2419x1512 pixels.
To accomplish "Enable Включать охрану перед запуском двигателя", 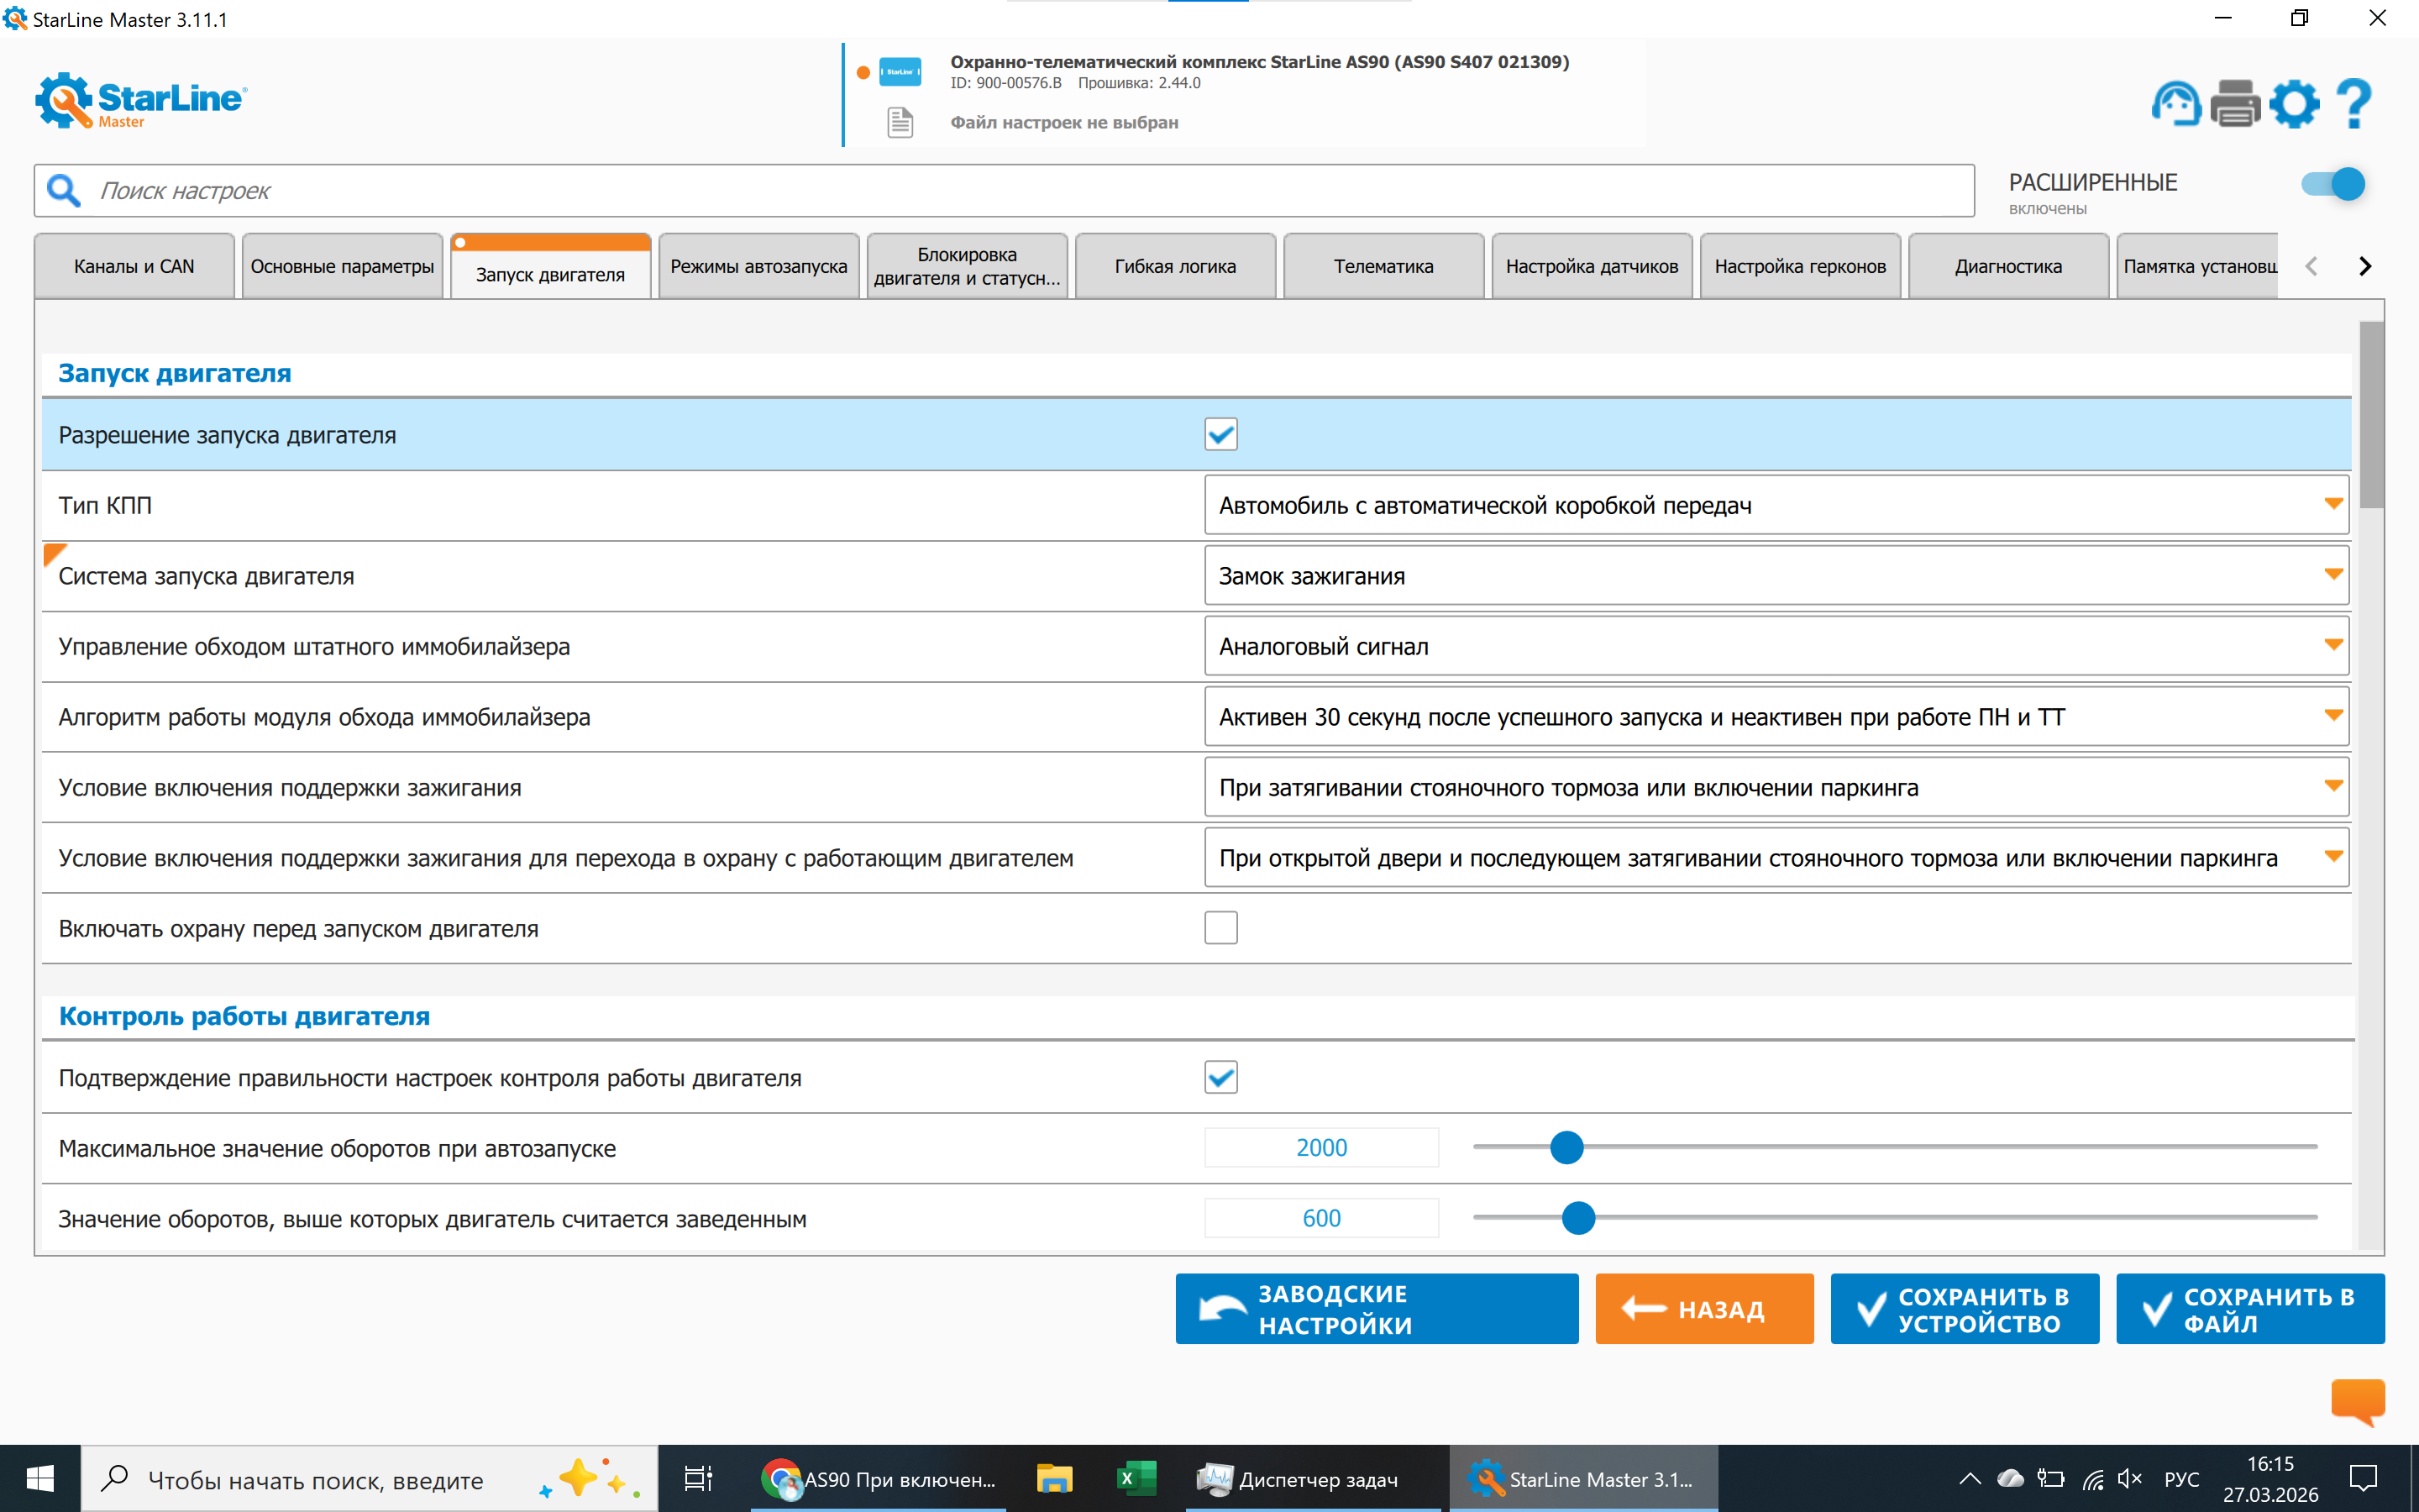I will 1220,928.
